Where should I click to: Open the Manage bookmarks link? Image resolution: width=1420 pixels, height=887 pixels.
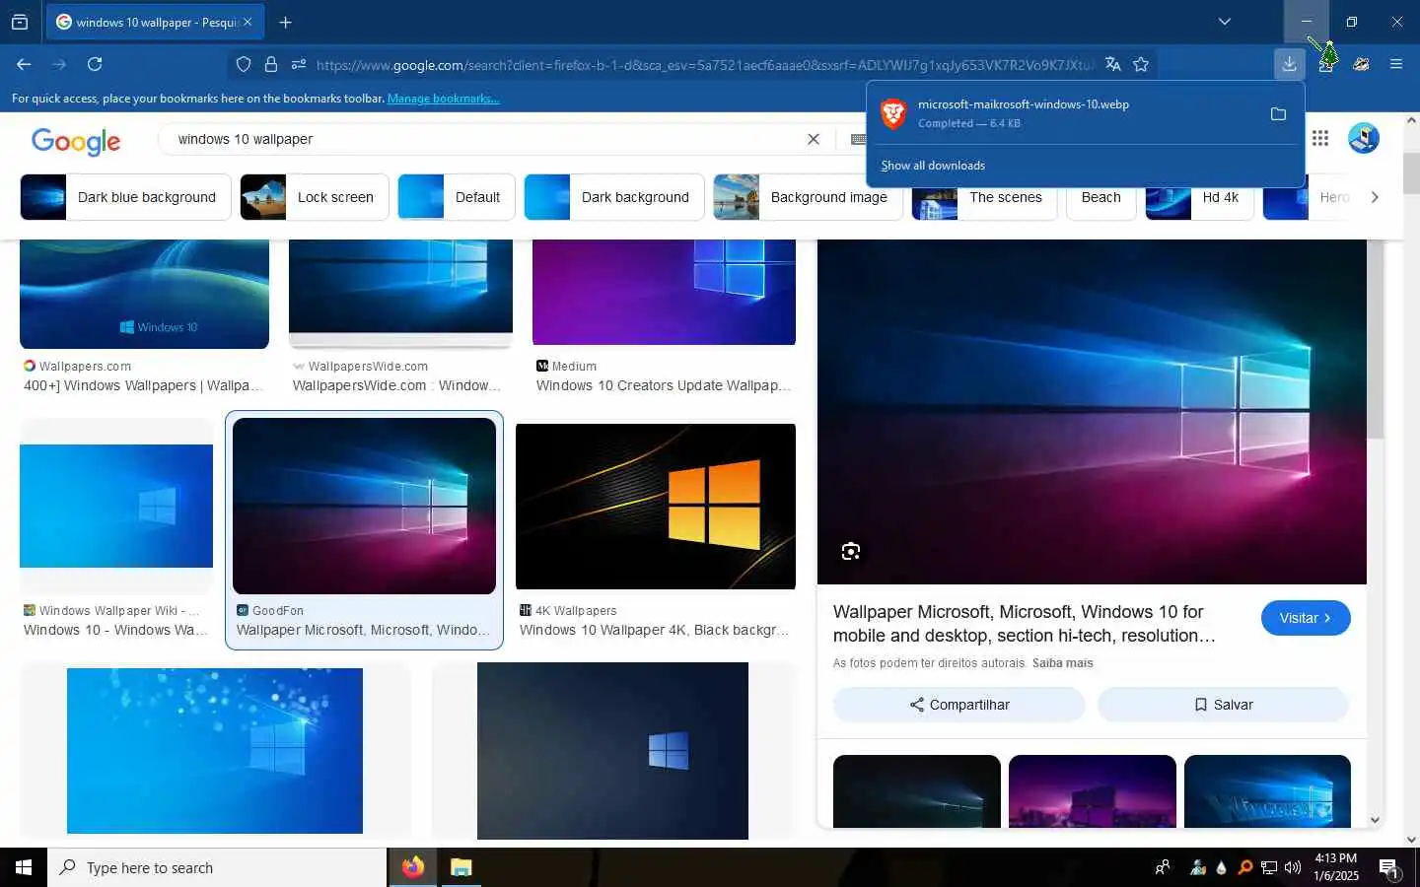(x=444, y=99)
